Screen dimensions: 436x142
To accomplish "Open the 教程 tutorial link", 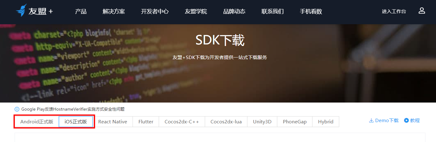I will [415, 120].
